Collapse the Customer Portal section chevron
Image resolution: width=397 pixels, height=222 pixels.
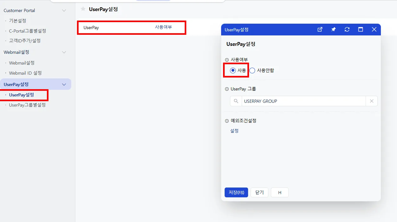tap(64, 10)
